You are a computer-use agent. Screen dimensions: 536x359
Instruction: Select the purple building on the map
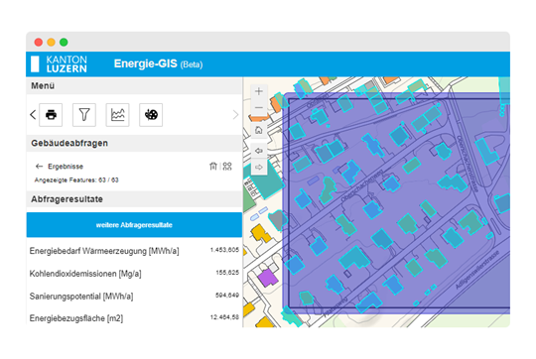pyautogui.click(x=267, y=277)
